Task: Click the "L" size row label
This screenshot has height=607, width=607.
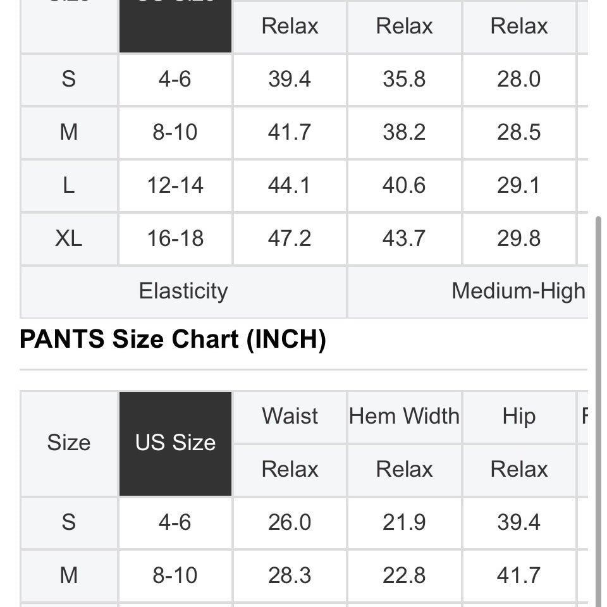Action: 68,185
